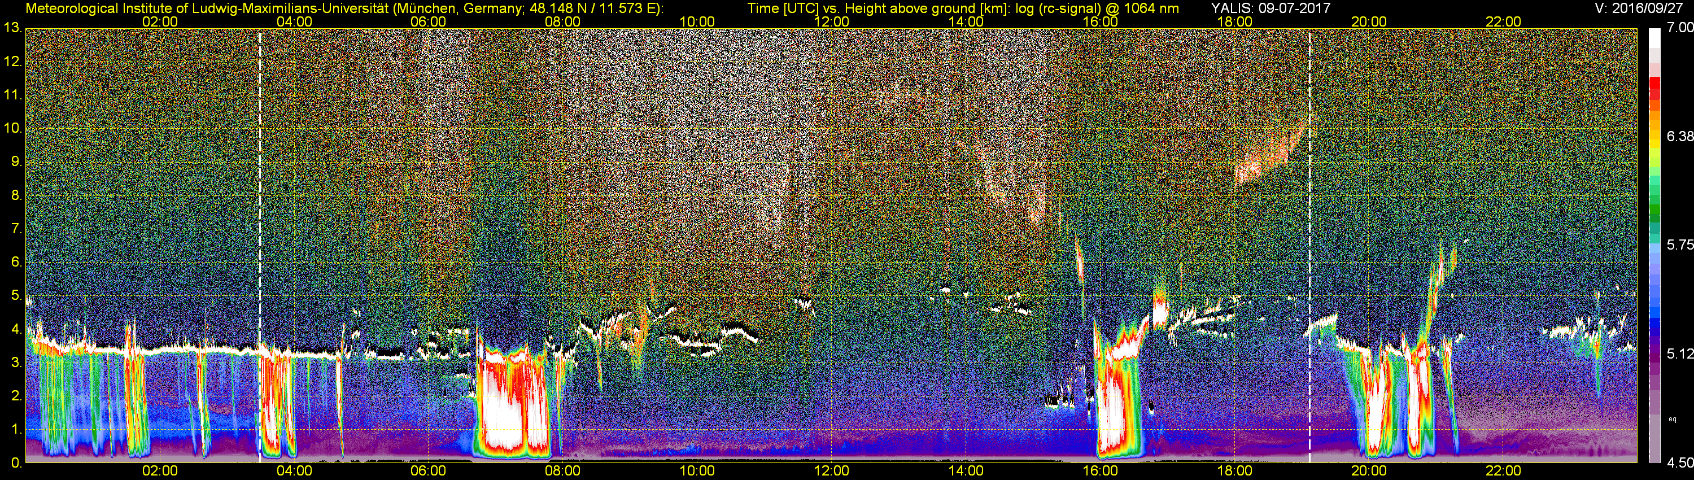Click the 02:00 label on the bottom time axis

point(160,471)
